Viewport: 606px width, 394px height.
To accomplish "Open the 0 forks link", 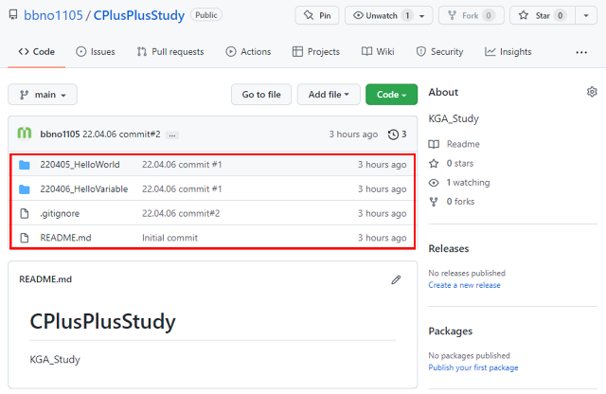I will [452, 202].
